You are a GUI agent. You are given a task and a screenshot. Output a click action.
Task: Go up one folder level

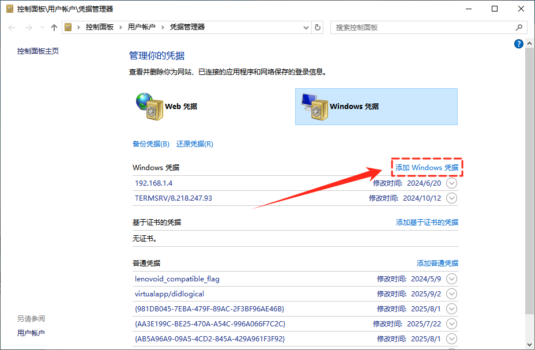(54, 28)
